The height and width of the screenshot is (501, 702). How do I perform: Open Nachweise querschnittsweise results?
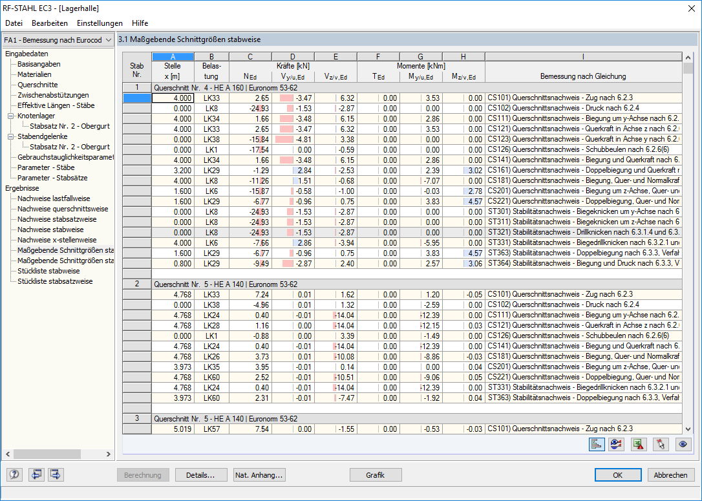point(63,209)
